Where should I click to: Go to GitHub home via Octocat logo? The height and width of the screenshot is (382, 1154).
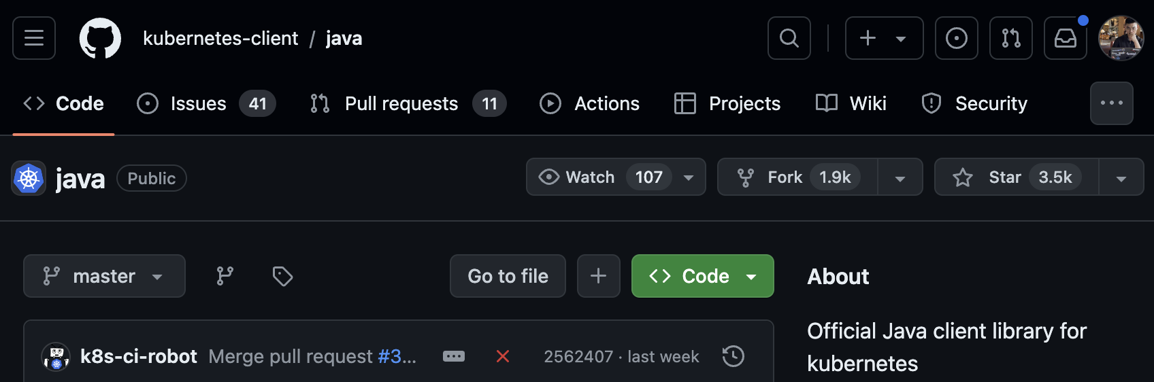coord(100,38)
